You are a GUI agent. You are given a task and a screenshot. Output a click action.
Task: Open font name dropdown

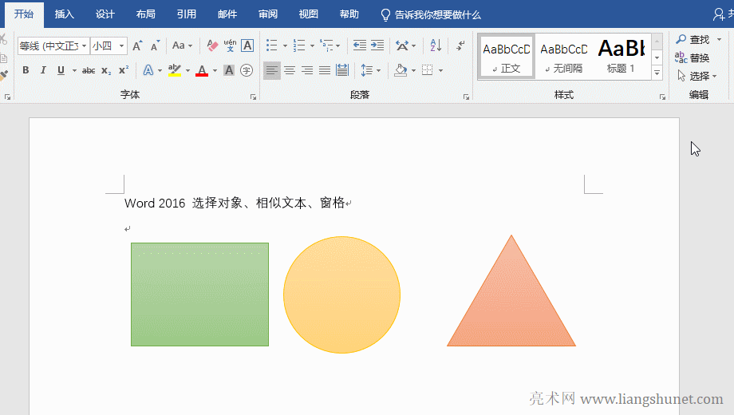click(85, 46)
